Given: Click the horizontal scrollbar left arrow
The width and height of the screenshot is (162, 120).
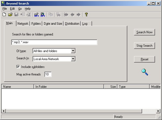Looking at the screenshot, I should (x=3, y=111).
